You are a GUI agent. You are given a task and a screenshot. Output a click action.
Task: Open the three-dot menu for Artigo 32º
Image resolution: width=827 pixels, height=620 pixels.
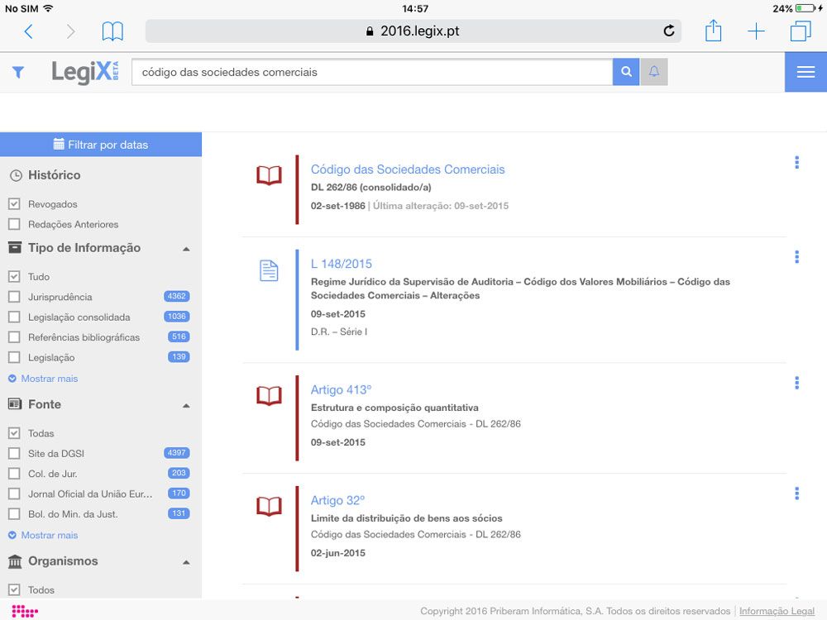pos(796,494)
